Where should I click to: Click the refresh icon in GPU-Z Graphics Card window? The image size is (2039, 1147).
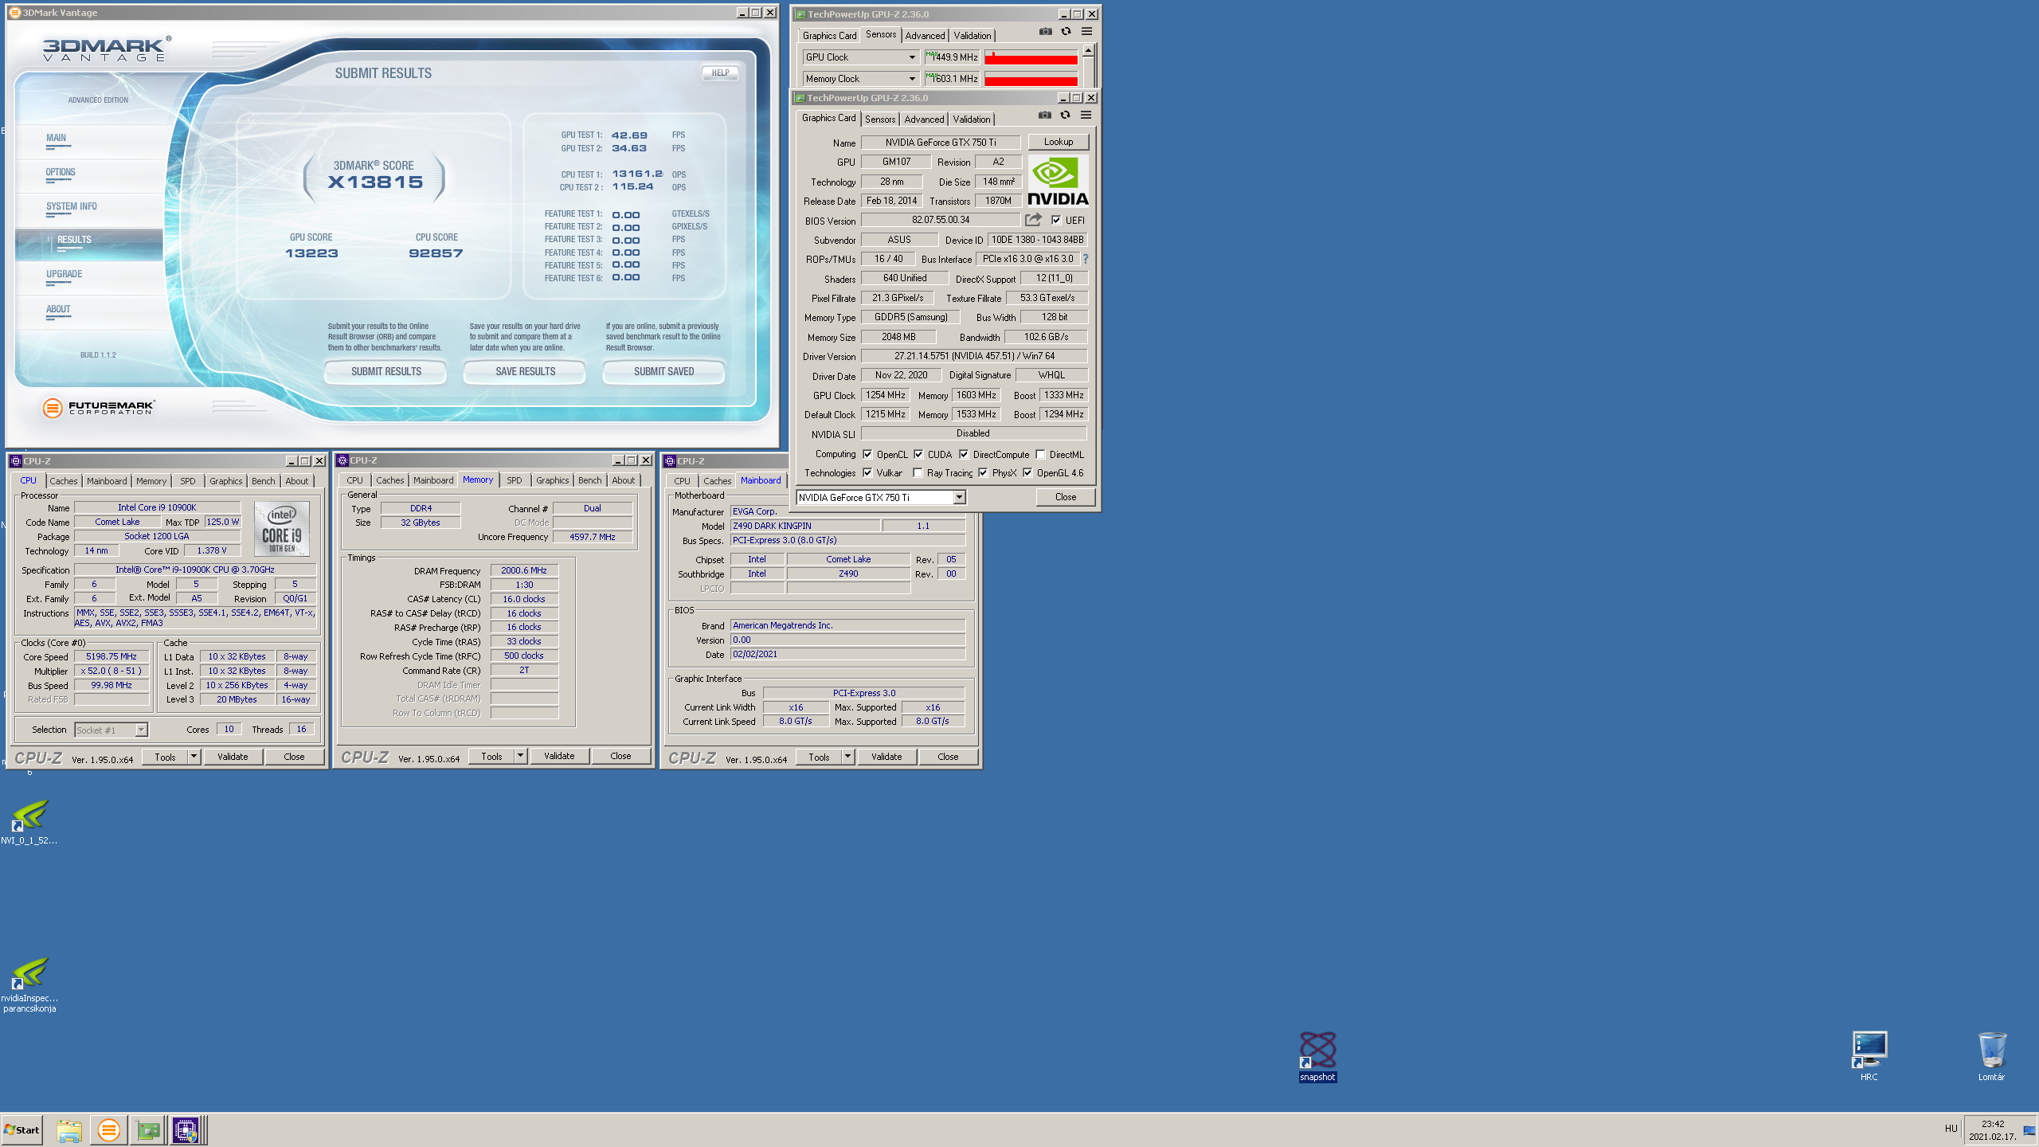(1065, 115)
